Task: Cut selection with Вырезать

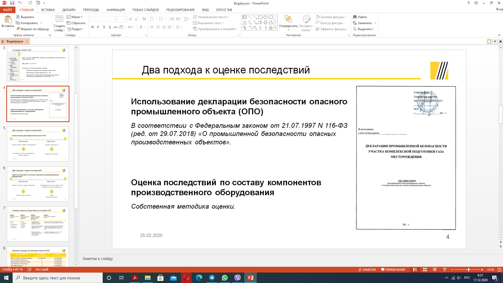Action: (x=25, y=17)
